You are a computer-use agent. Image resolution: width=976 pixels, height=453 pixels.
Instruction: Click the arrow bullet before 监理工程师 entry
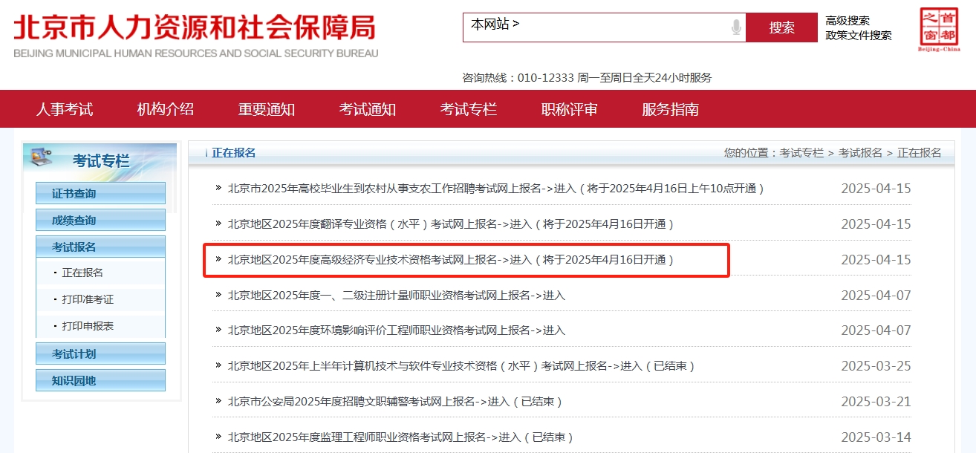(x=218, y=437)
